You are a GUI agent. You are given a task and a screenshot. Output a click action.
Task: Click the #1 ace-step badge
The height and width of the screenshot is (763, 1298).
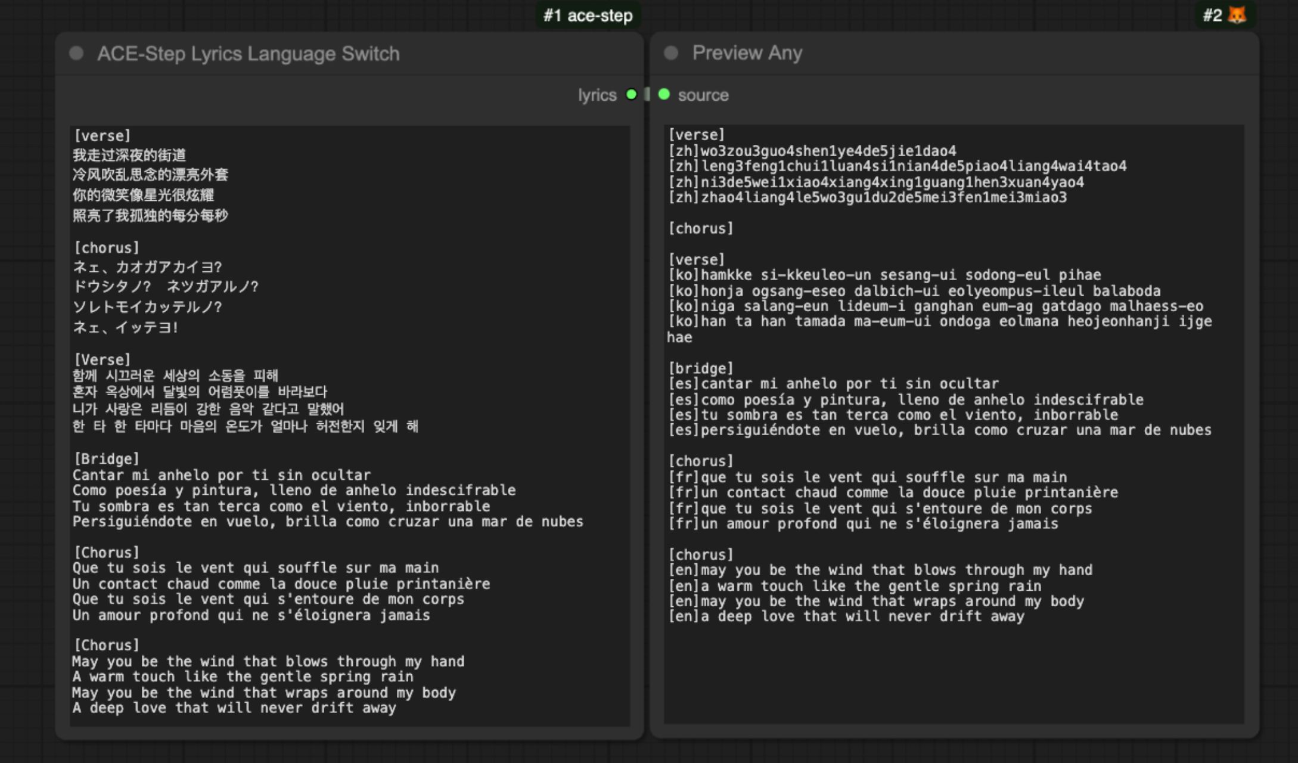coord(588,15)
